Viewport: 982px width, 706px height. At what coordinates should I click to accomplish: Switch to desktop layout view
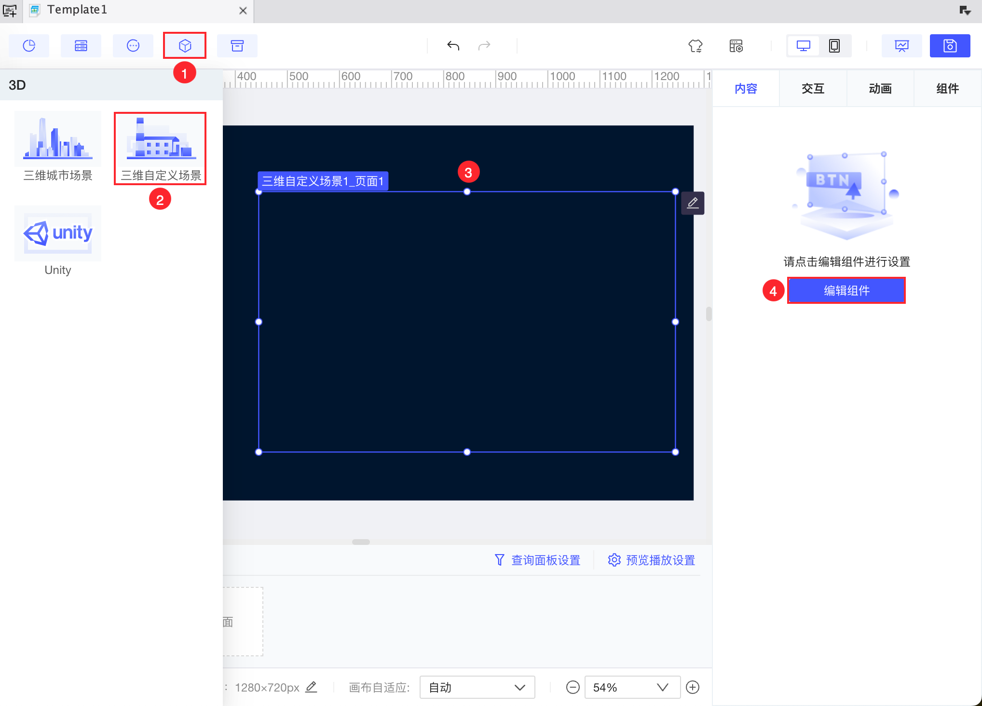click(803, 46)
